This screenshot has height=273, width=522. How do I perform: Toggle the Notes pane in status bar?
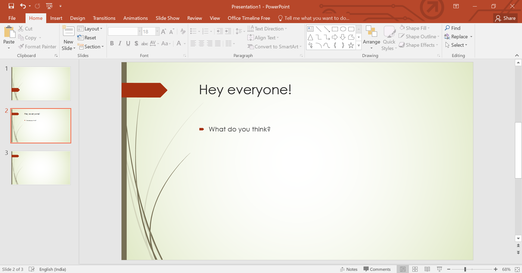(x=349, y=269)
